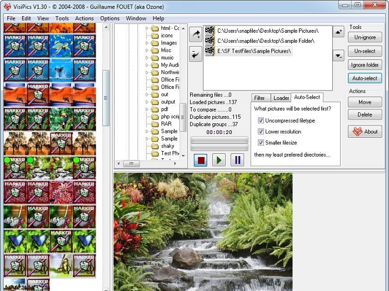Switch to the Filter tab
Viewport: 389px width, 291px height.
(x=260, y=98)
